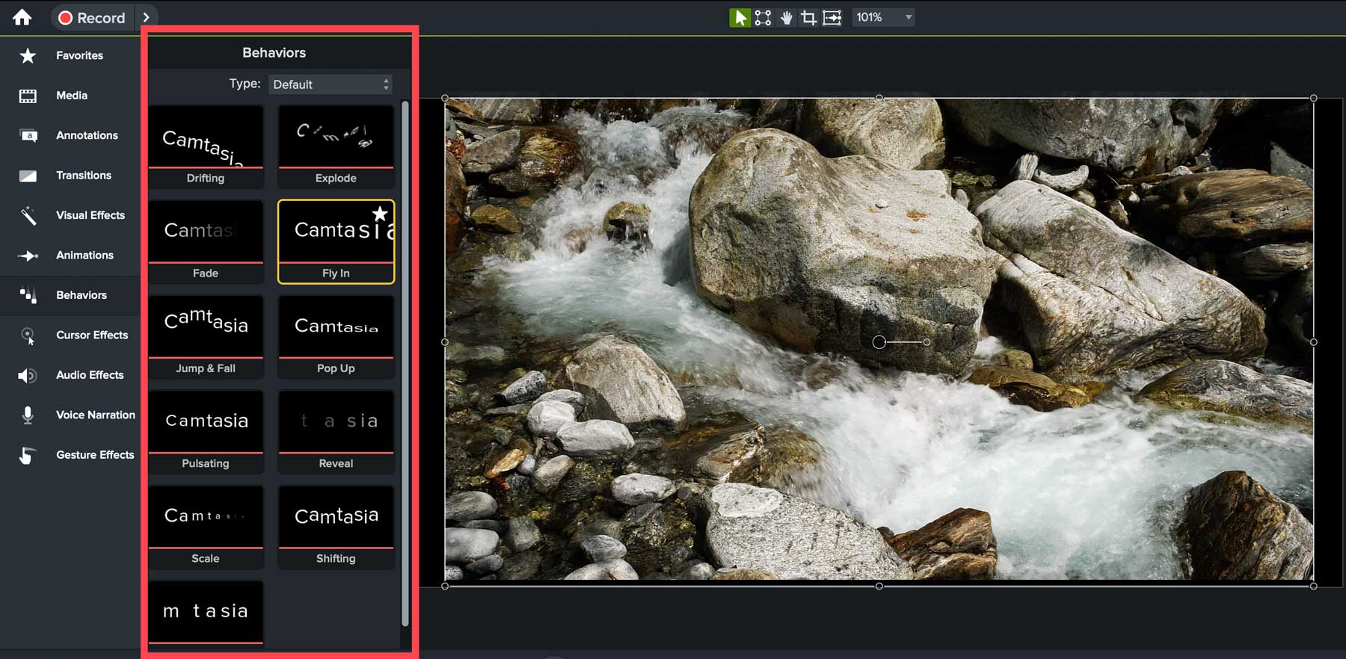The image size is (1346, 659).
Task: Select the node Edit tool in canvas toolbar
Action: [x=763, y=17]
